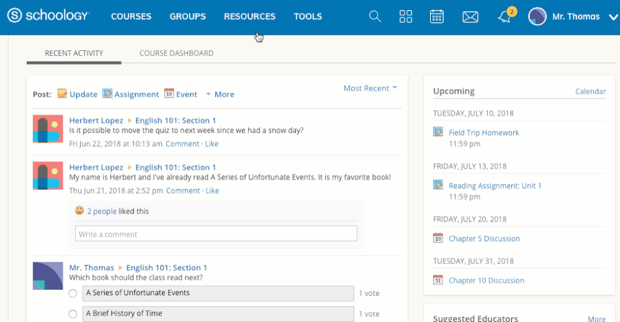Open Chapter 5 Discussion link
Screen dimensions: 620x322
coord(484,239)
